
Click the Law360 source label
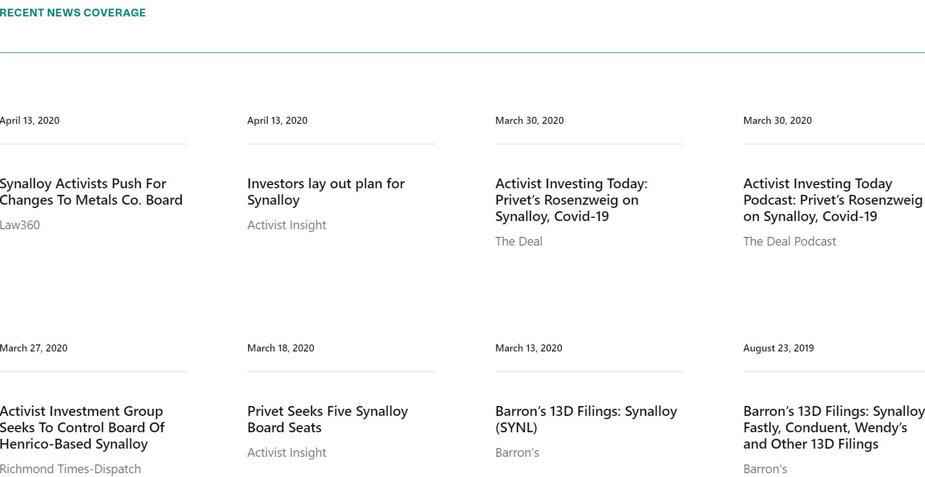tap(20, 225)
